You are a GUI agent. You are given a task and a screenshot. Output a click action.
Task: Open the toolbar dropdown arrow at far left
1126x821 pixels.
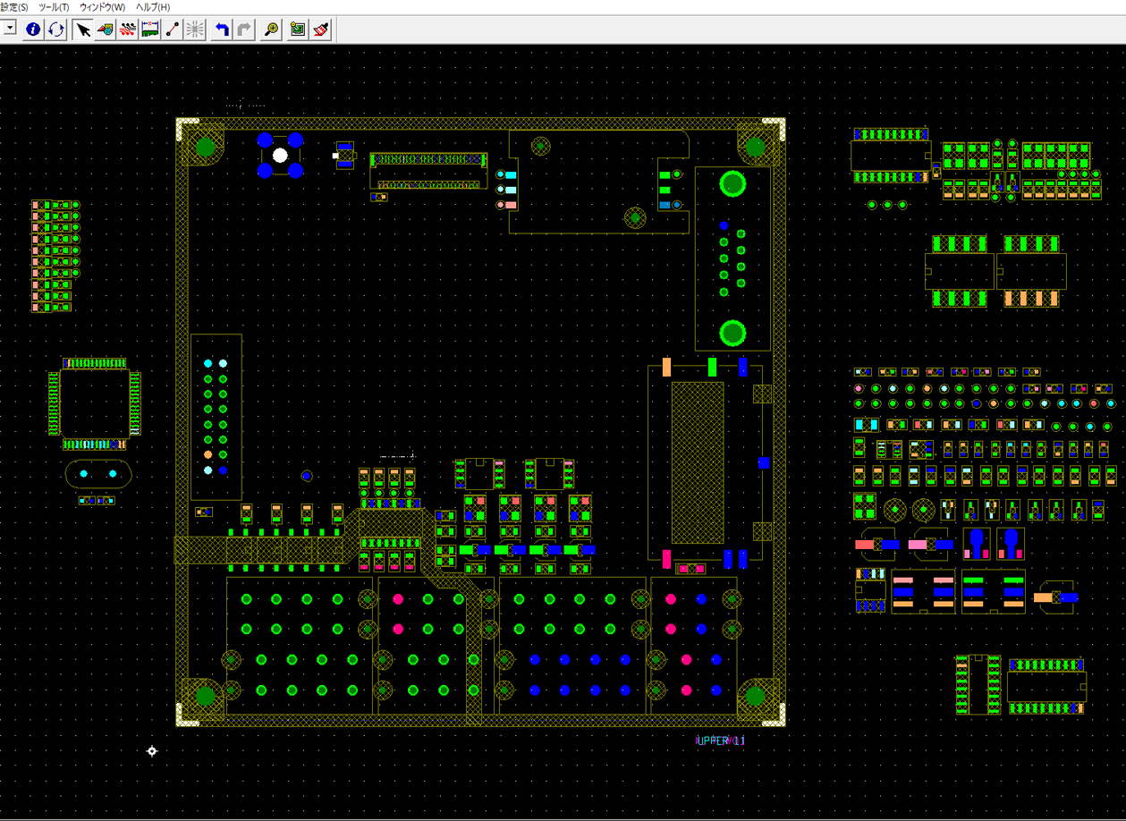tap(9, 29)
